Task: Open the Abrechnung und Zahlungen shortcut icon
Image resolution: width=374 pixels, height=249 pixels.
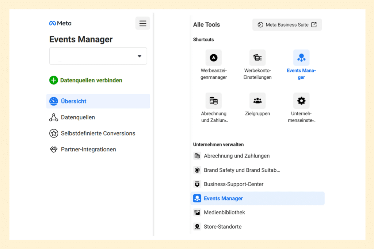Action: (213, 101)
